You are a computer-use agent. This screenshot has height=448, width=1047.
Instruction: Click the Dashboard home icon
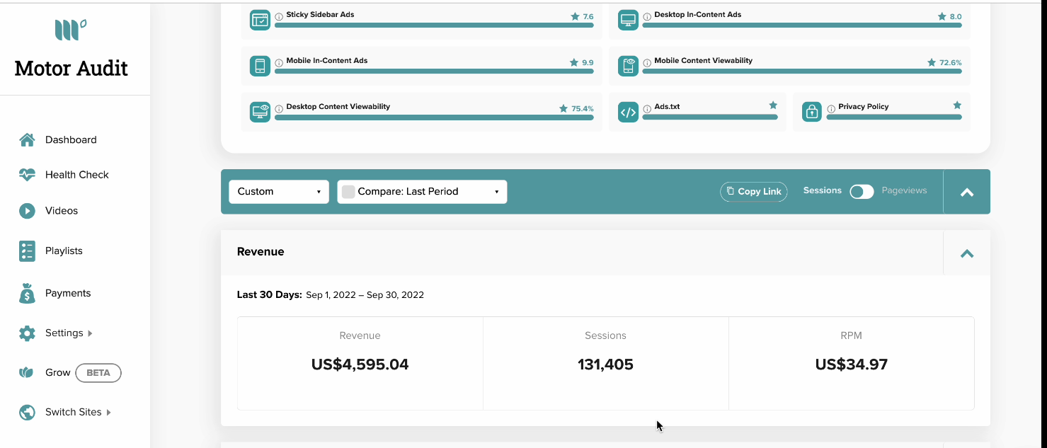click(x=27, y=139)
